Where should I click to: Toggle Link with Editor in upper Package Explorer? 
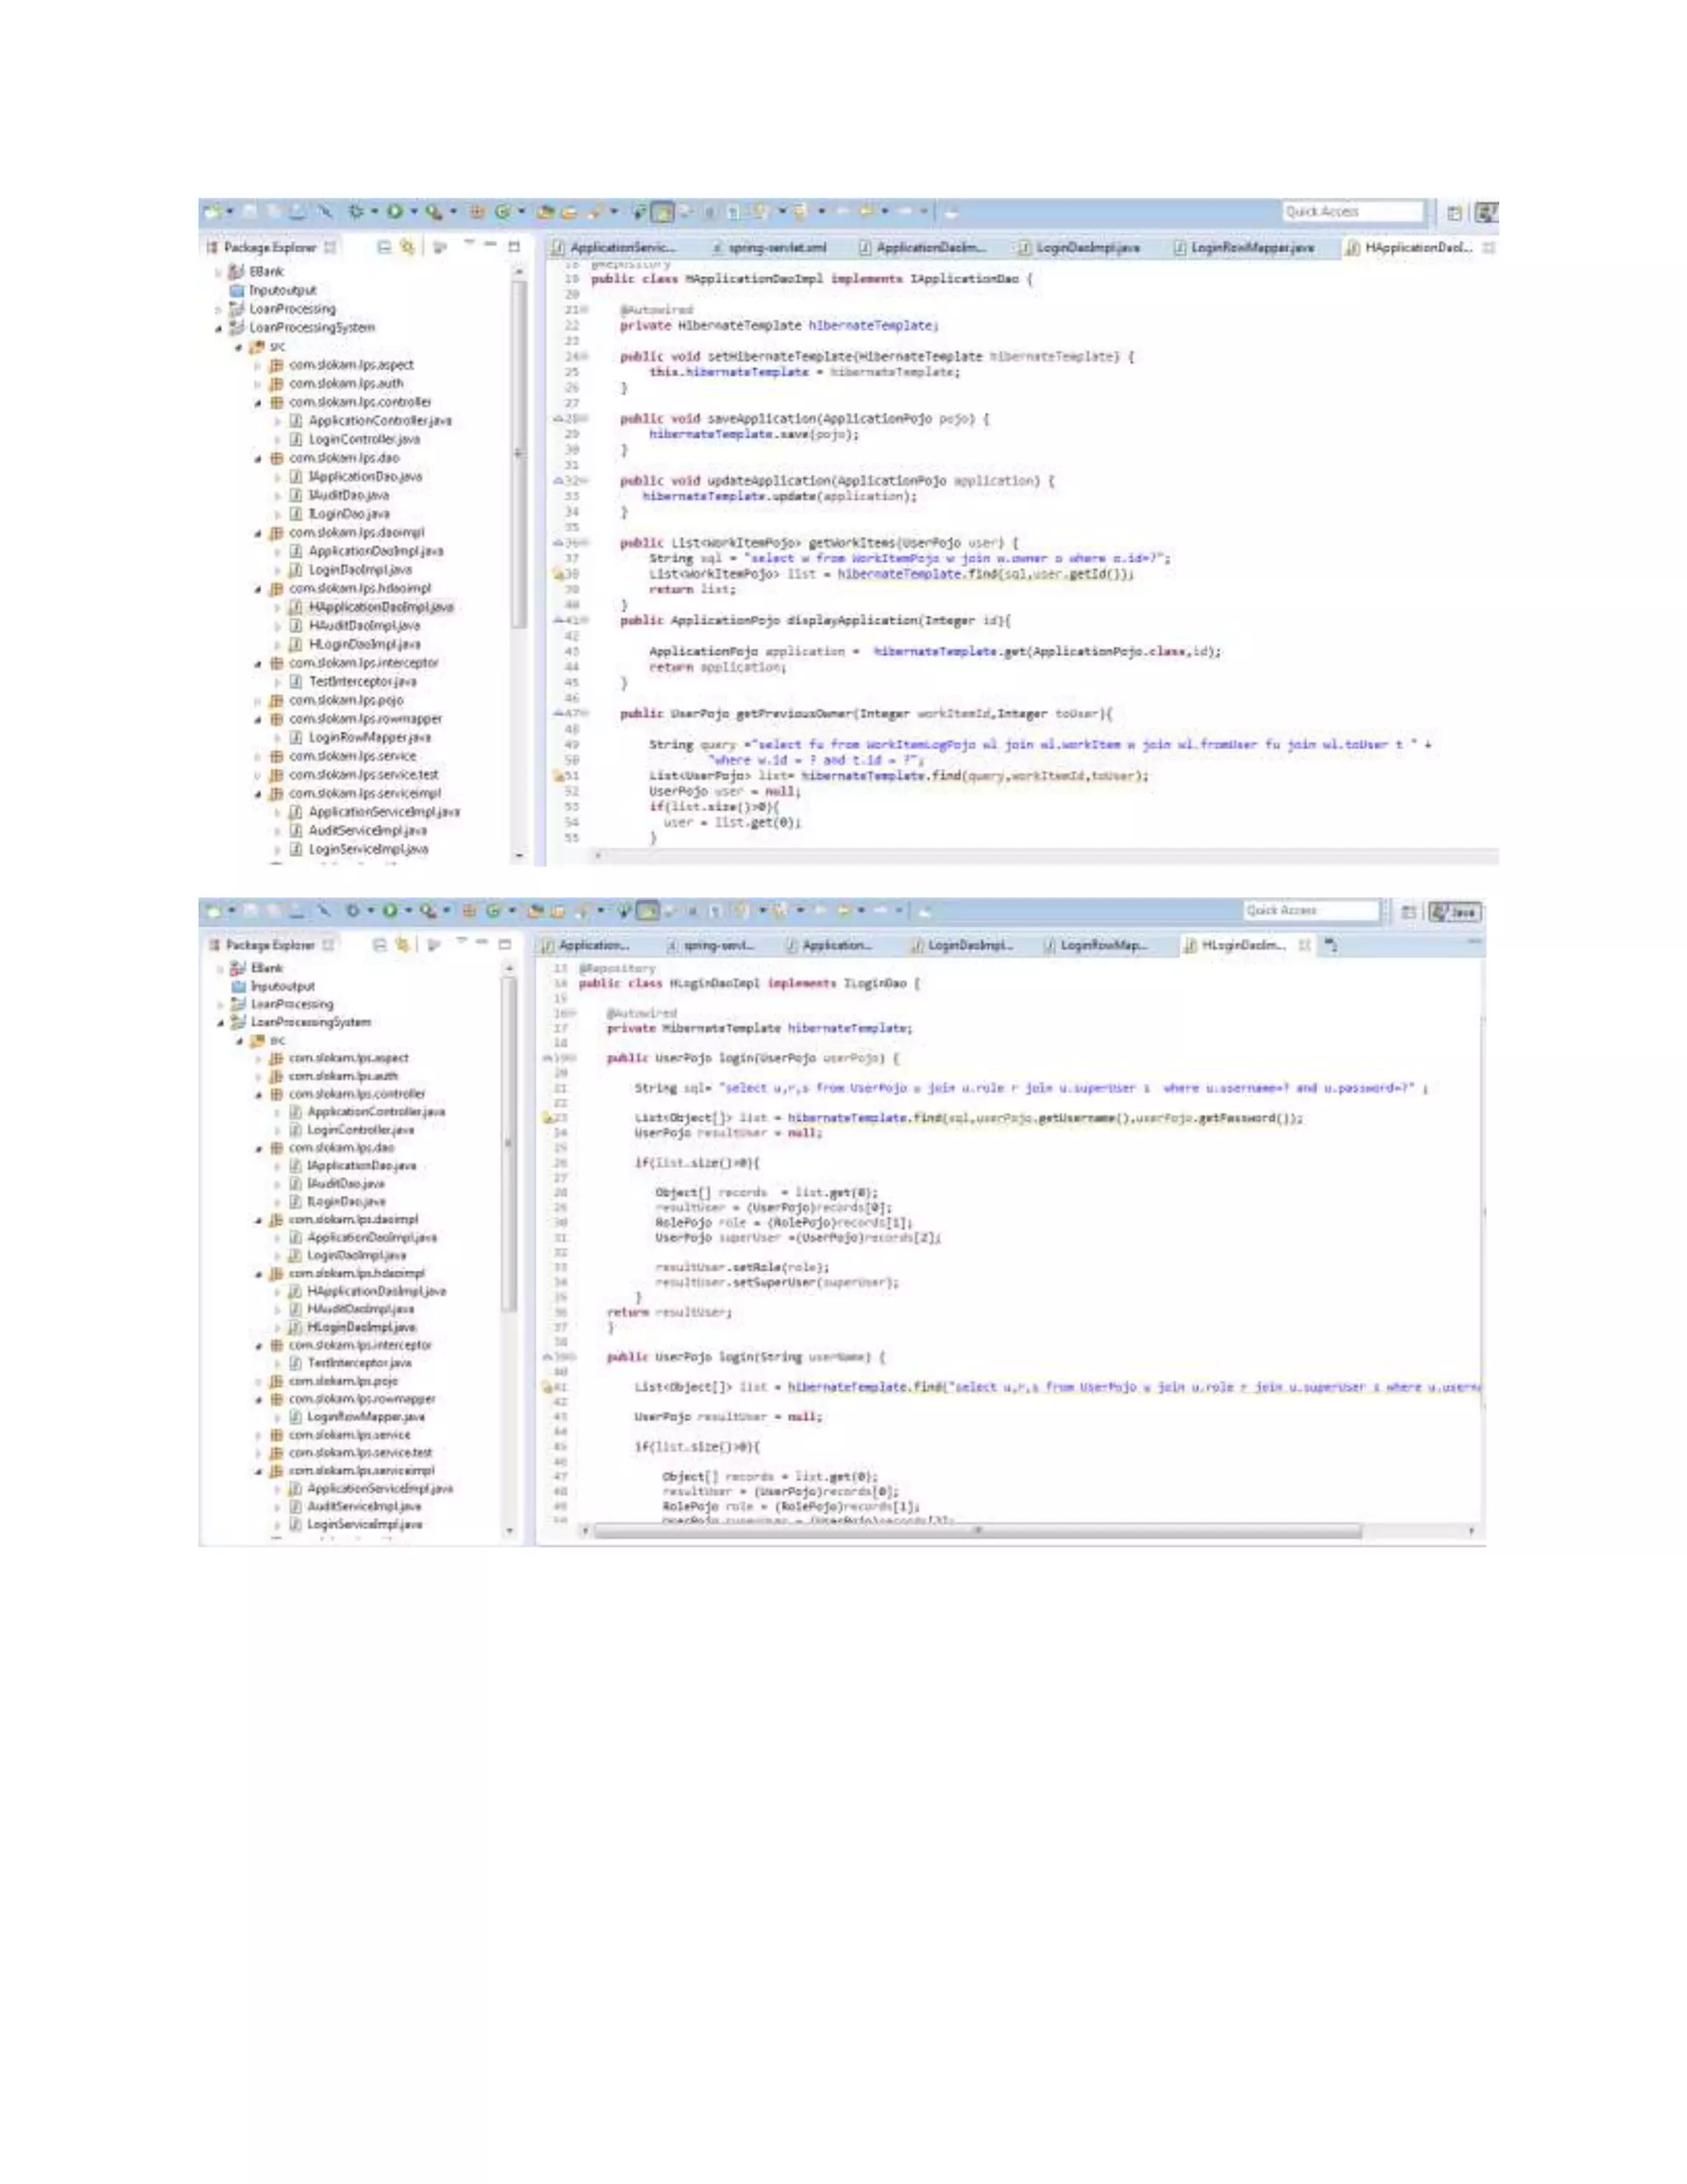click(408, 247)
